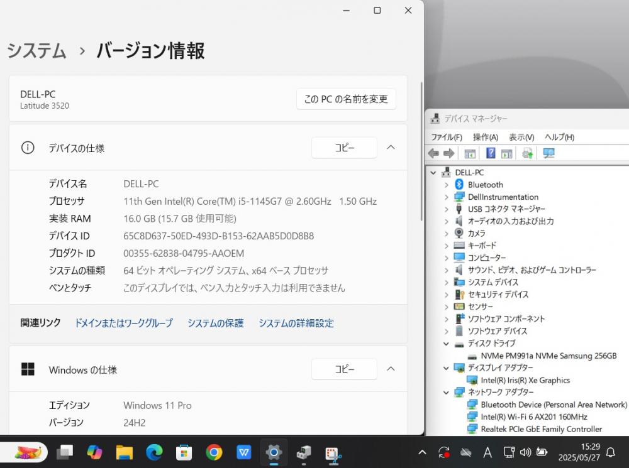629x468 pixels.
Task: Open ファイル(F) menu in Device Manager
Action: [x=447, y=137]
